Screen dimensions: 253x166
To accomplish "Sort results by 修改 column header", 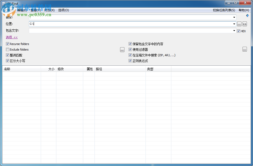I will 70,69.
